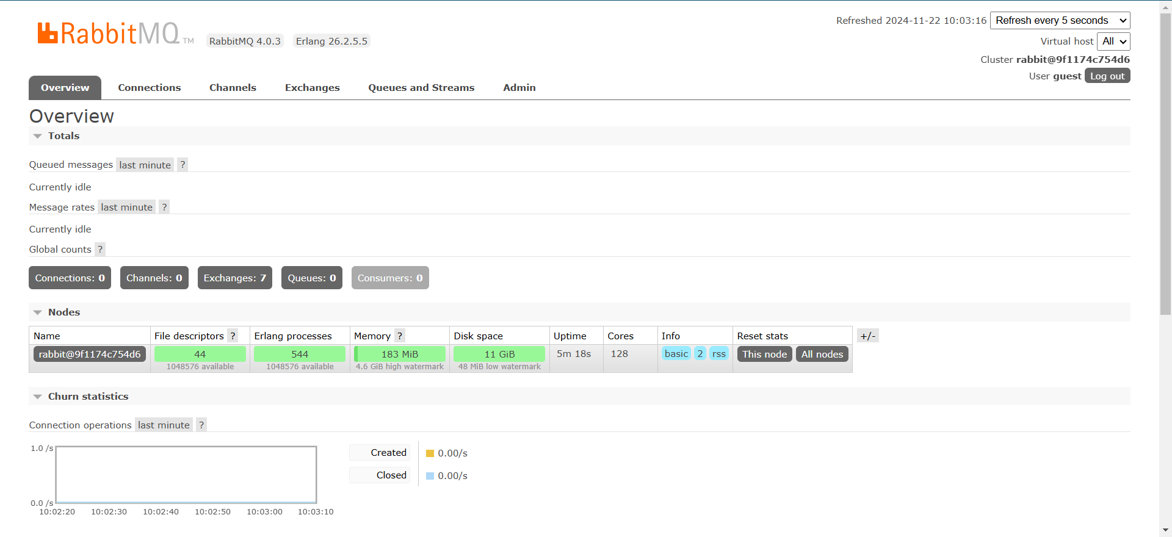Open node rabbit@9f1174c754d6 details link
Screen dimensions: 1172x537
click(90, 354)
